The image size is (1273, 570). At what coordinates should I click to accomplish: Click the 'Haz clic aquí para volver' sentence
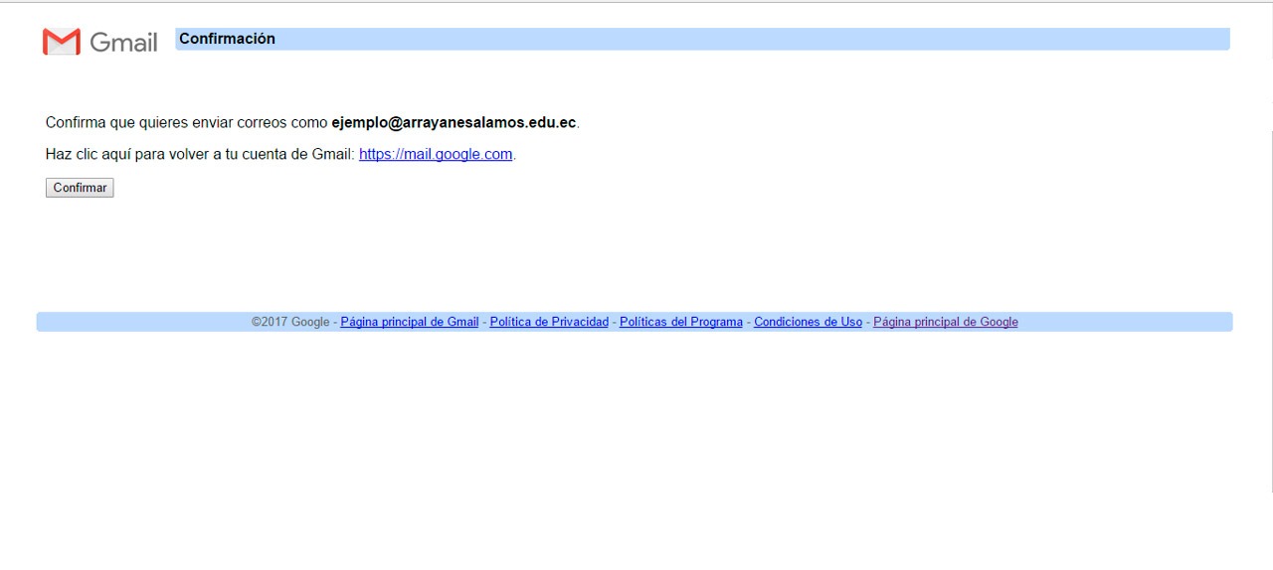tap(280, 154)
